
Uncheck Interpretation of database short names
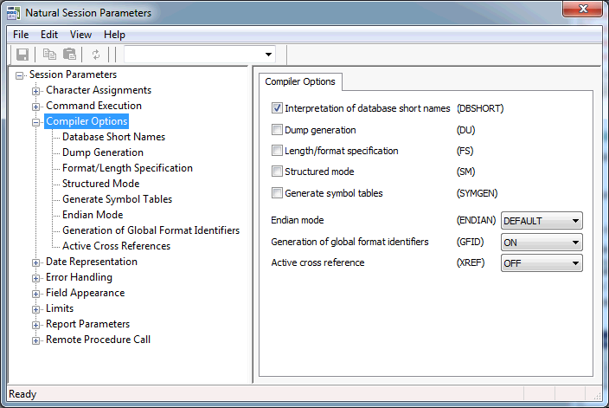277,109
